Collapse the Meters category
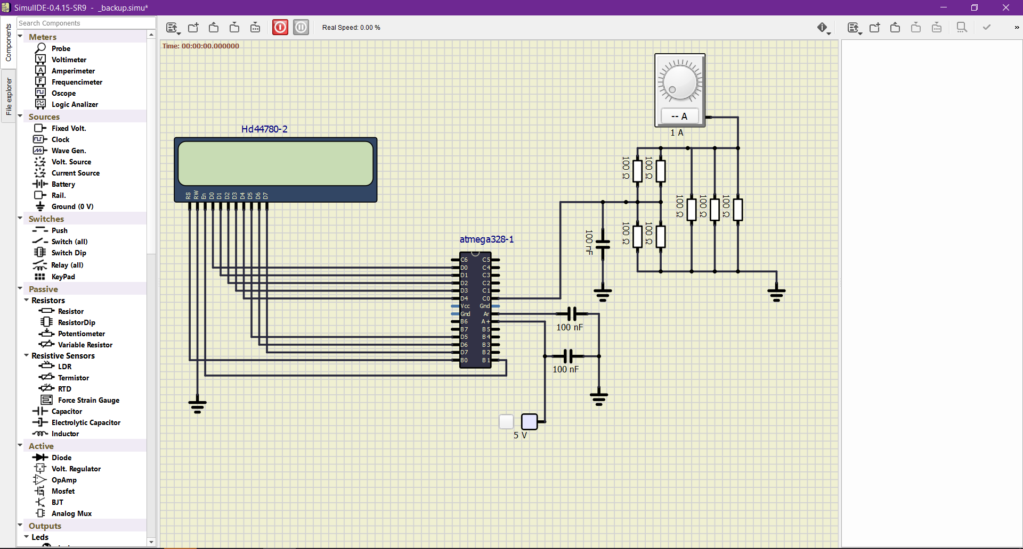1023x549 pixels. (20, 36)
